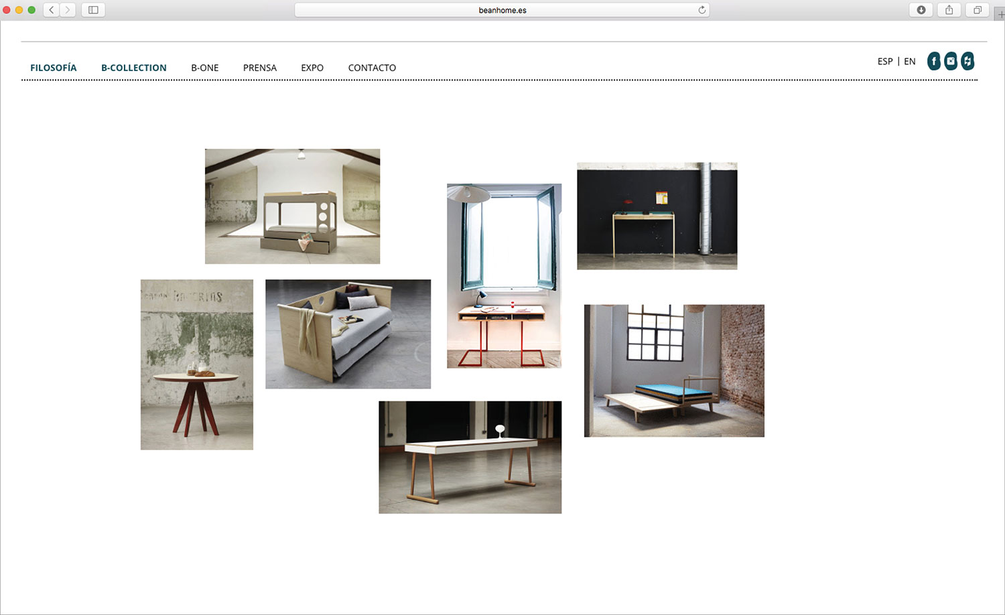Show Safari downloads
The height and width of the screenshot is (615, 1005).
click(921, 10)
